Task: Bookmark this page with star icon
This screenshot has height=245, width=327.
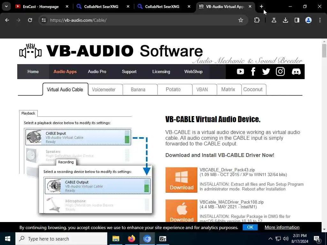Action: [x=241, y=20]
